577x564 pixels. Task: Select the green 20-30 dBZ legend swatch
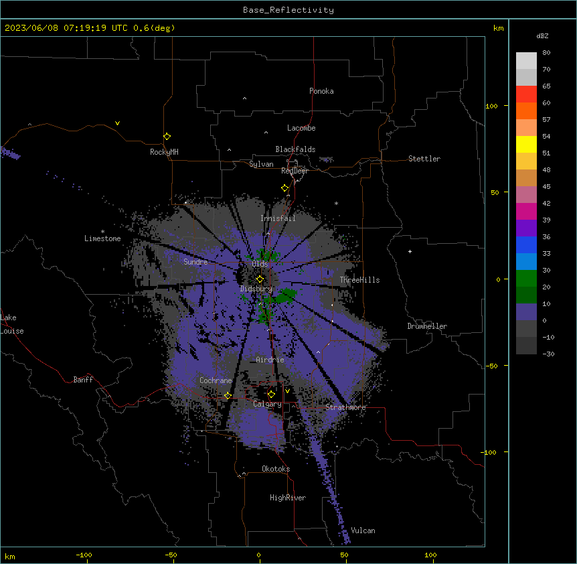(x=526, y=279)
